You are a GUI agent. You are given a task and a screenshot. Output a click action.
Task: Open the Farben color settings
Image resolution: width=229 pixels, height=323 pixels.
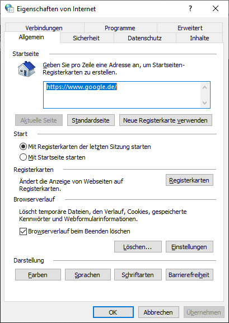point(38,275)
